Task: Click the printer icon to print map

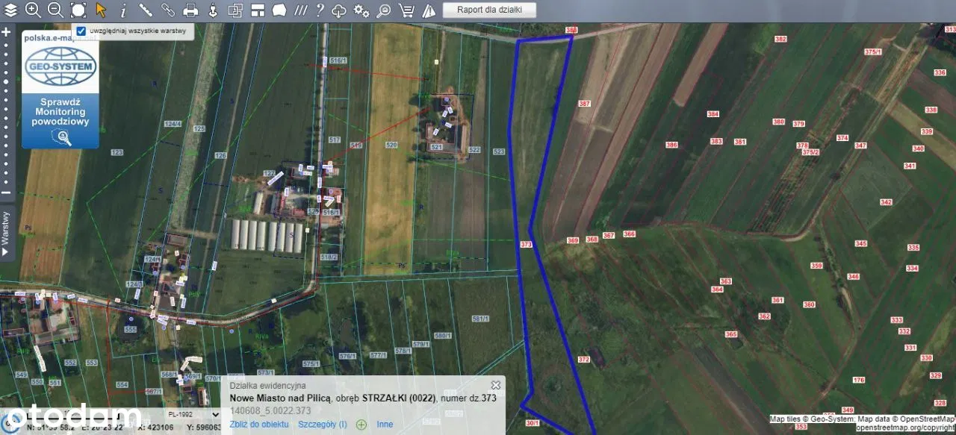Action: pyautogui.click(x=190, y=10)
